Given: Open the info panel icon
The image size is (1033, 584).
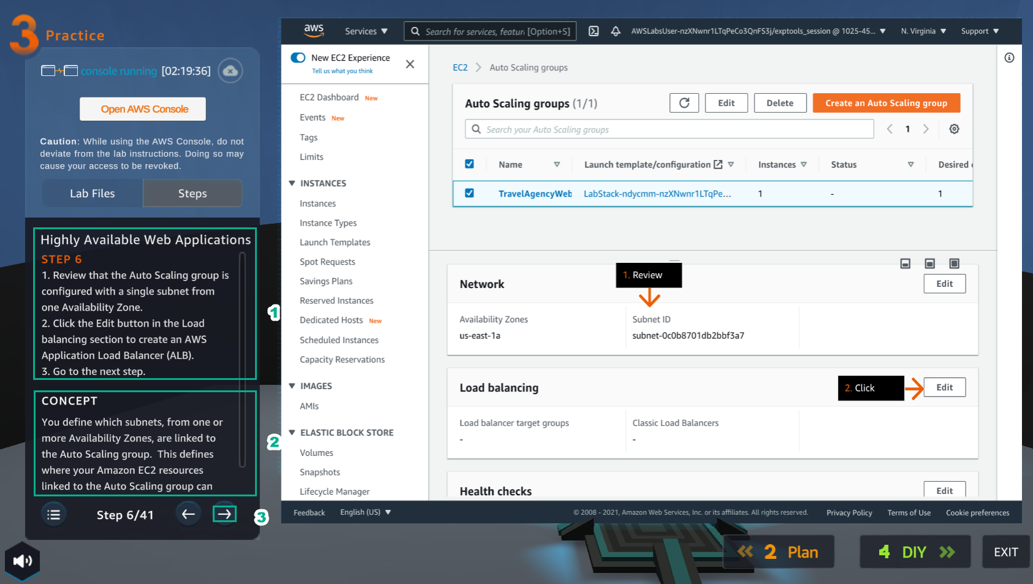Looking at the screenshot, I should [x=1009, y=58].
